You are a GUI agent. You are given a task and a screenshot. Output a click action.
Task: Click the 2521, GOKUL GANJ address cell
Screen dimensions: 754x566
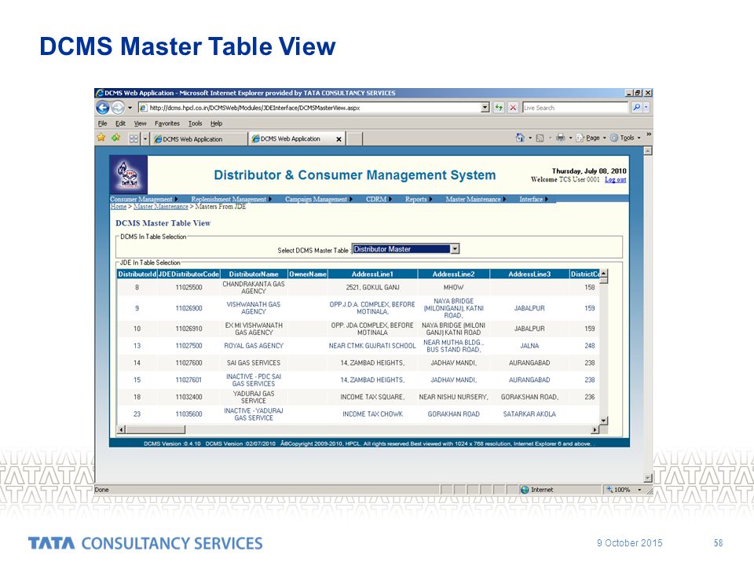tap(372, 288)
